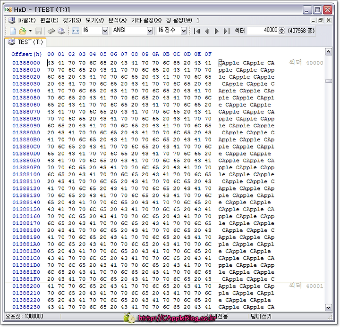Click the vertical scrollbar thumb
The width and height of the screenshot is (340, 327).
328,81
